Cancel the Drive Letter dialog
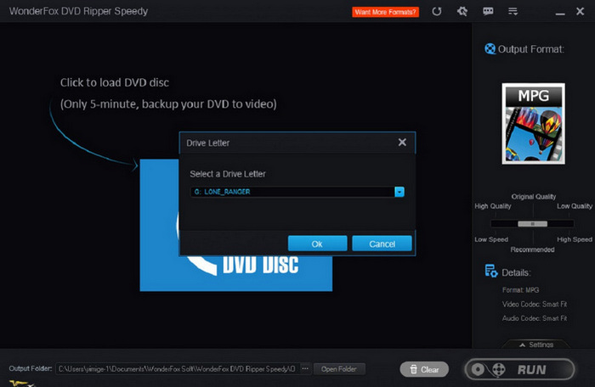Screen dimensions: 595x387 382,244
